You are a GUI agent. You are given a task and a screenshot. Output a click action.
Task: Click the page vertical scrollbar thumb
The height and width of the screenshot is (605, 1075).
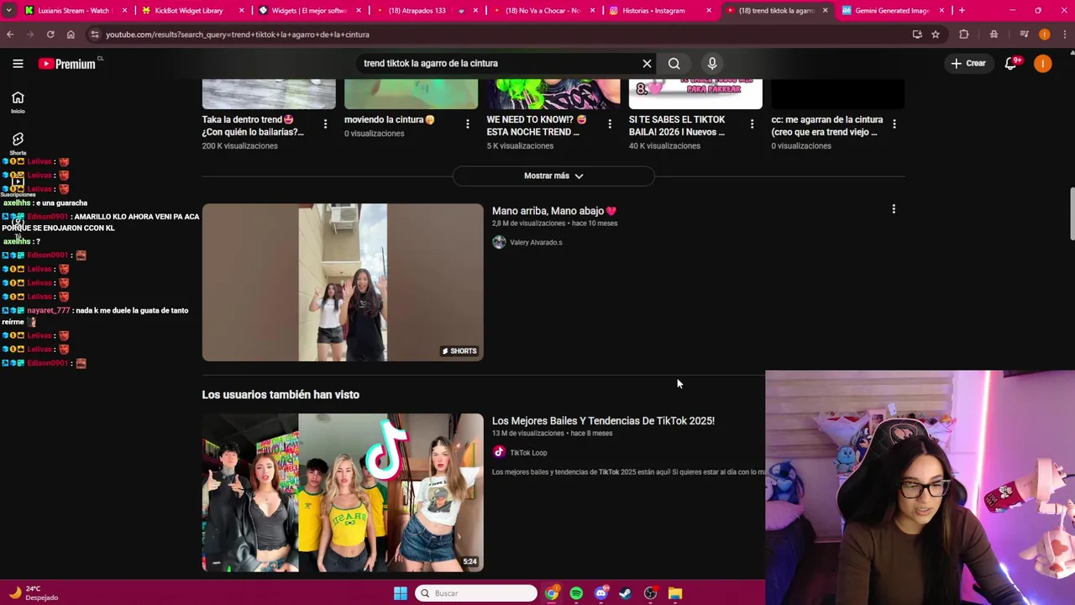(1072, 214)
